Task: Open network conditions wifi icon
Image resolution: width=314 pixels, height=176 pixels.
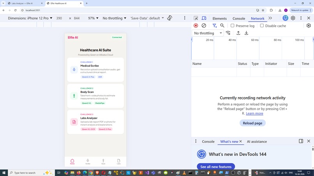Action: (x=228, y=33)
